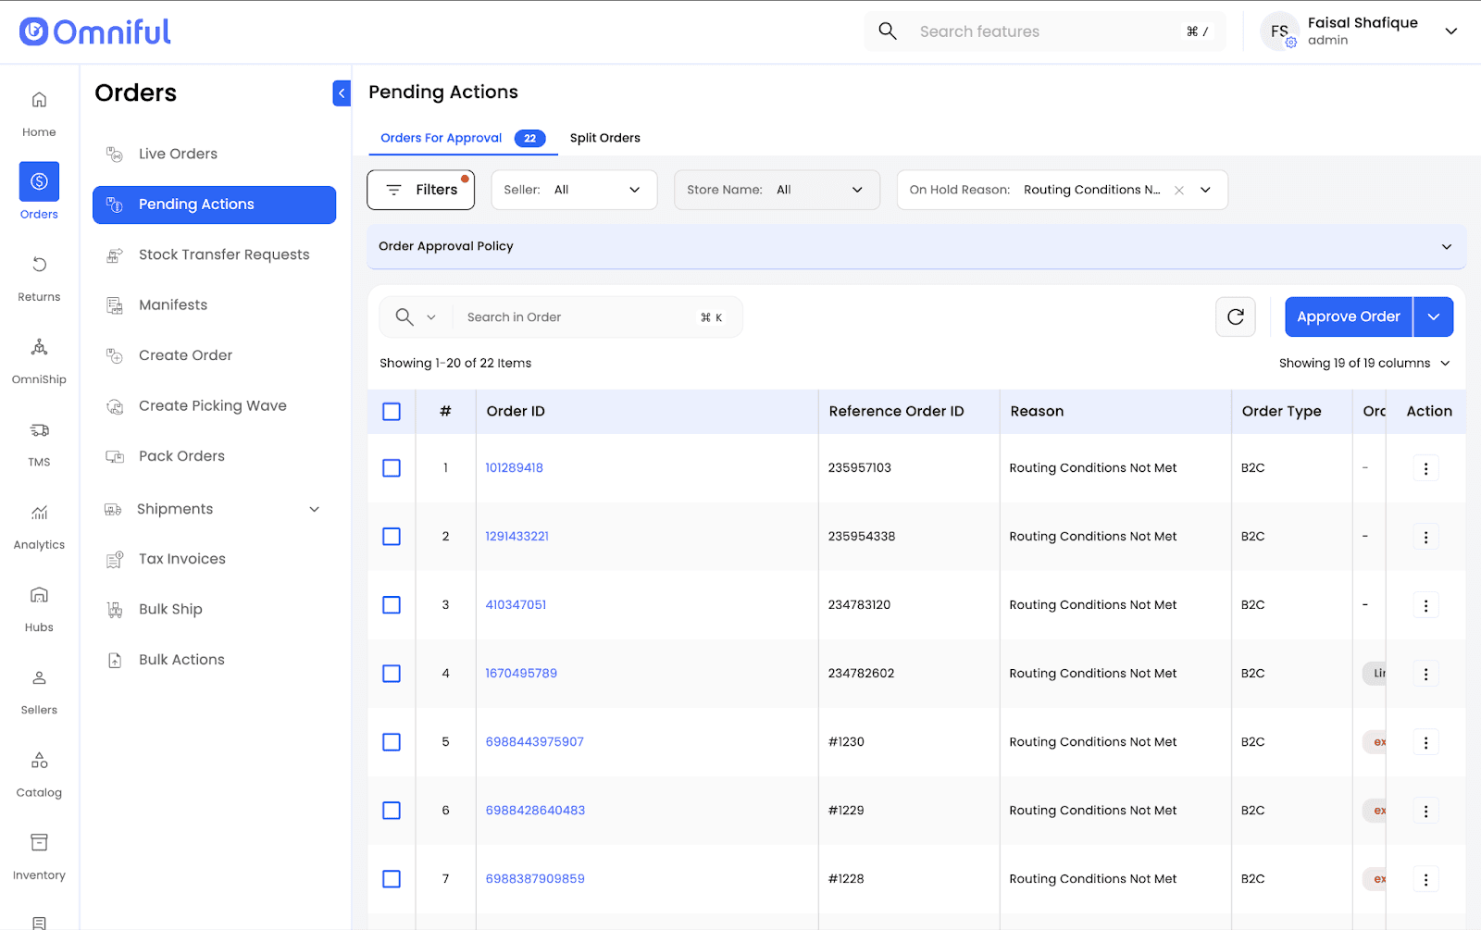
Task: Click the refresh orders icon button
Action: pos(1235,317)
